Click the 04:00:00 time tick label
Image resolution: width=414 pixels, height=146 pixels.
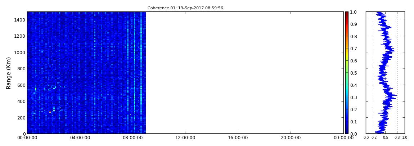pyautogui.click(x=80, y=138)
